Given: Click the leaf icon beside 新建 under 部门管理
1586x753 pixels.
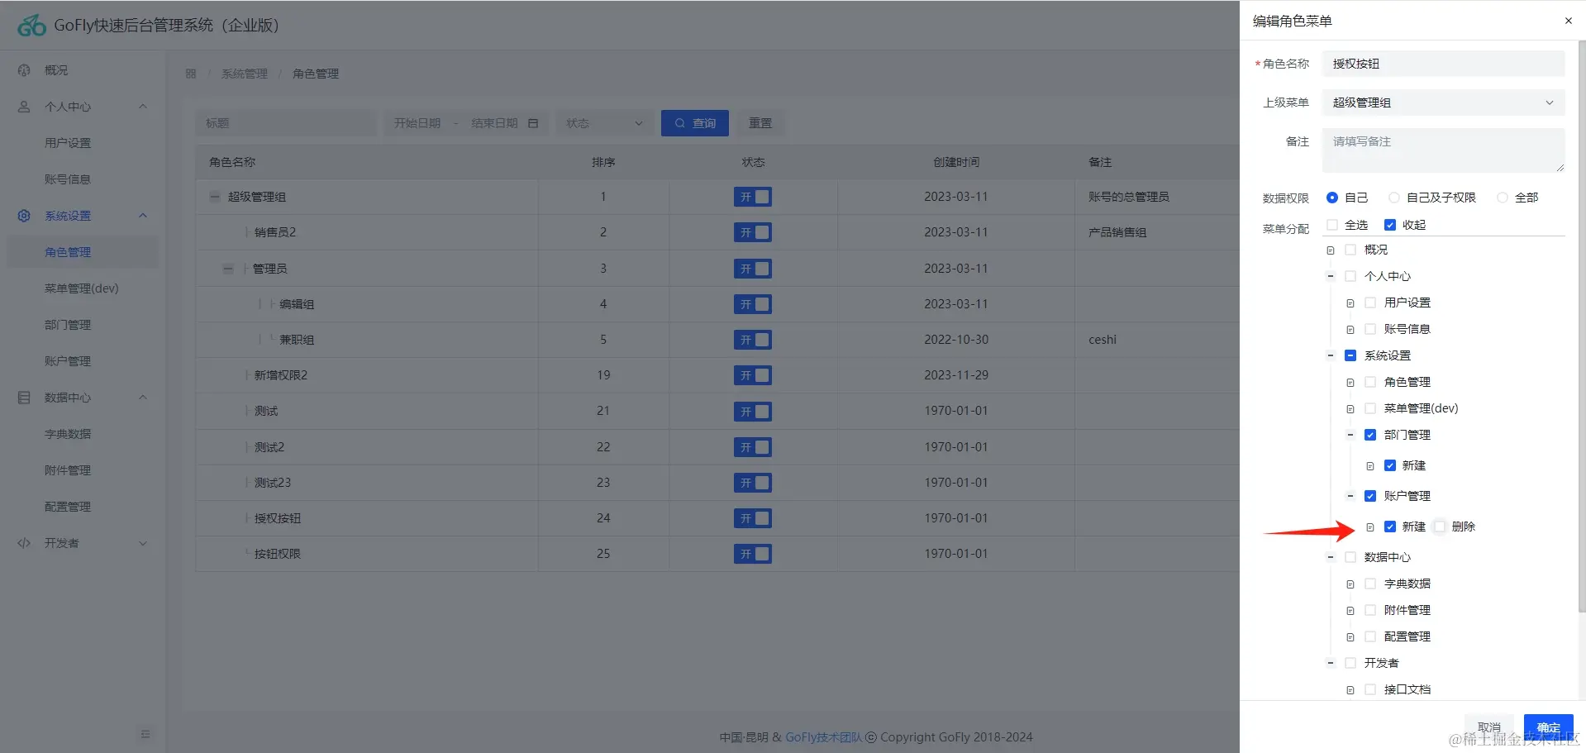Looking at the screenshot, I should (x=1370, y=466).
